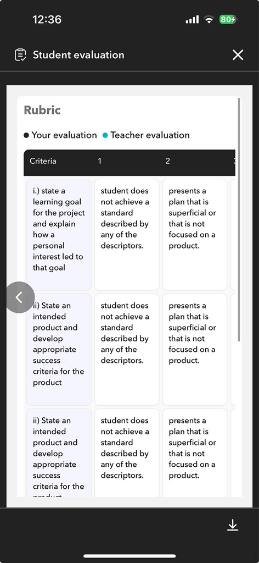The height and width of the screenshot is (563, 259).
Task: Tap the download arrow icon
Action: 233,525
